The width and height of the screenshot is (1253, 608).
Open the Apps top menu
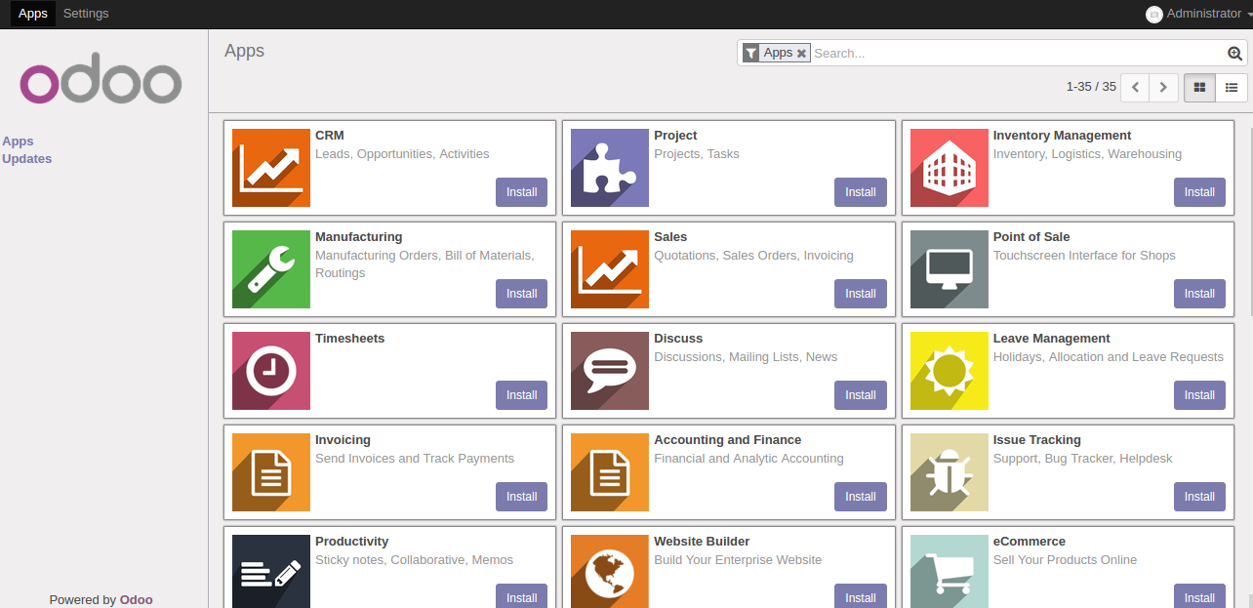[x=32, y=14]
